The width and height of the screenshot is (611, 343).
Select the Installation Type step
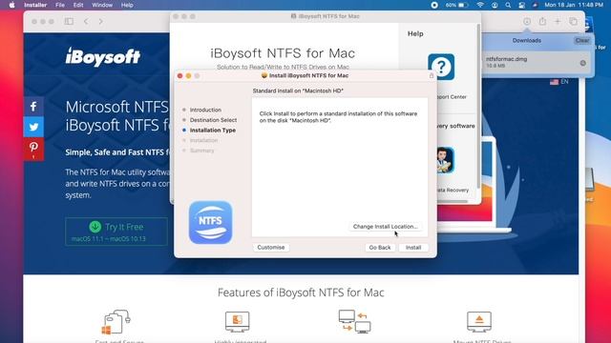click(x=212, y=130)
